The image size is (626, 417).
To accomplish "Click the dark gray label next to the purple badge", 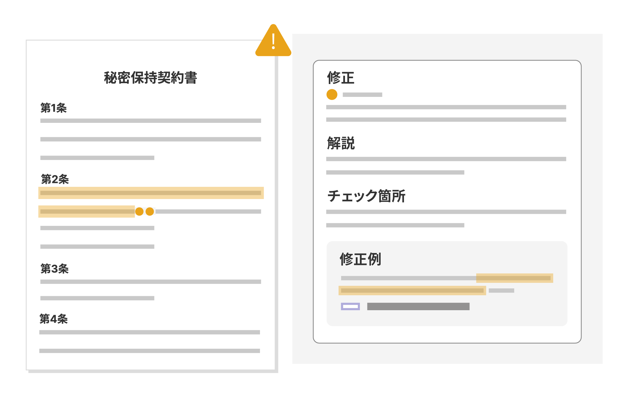I will [x=418, y=306].
